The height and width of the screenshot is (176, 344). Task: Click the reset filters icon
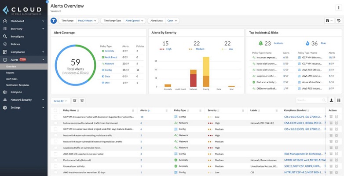(338, 21)
